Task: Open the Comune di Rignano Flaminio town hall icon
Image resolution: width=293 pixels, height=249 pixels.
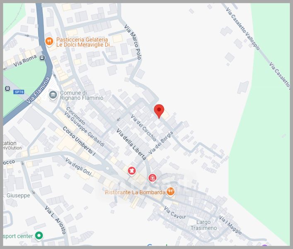Action: (x=53, y=95)
